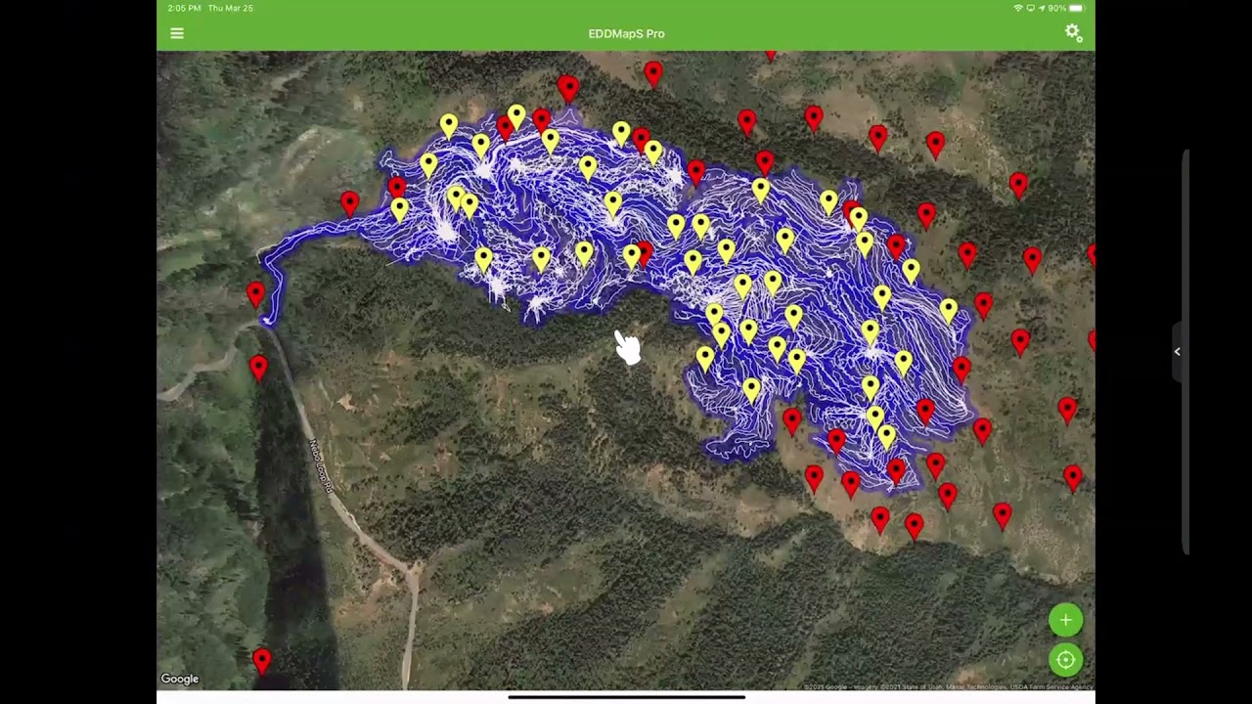Select the red pin just above Google logo
Image resolution: width=1252 pixels, height=704 pixels.
pos(261,661)
